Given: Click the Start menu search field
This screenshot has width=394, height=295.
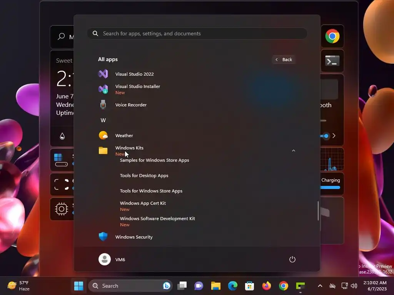Looking at the screenshot, I should (x=197, y=34).
